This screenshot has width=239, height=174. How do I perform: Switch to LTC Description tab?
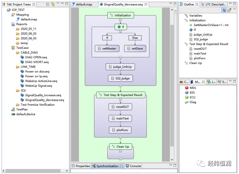213,4
